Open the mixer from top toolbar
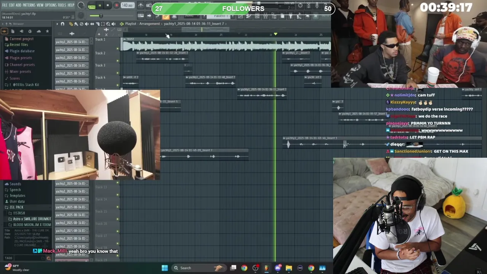This screenshot has height=274, width=487. [265, 16]
